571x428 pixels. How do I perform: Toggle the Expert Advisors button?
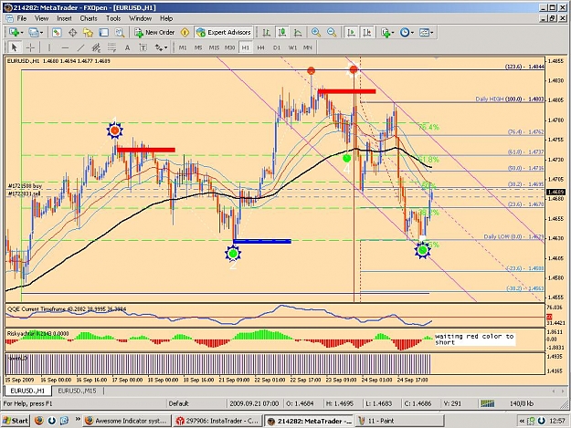(224, 32)
